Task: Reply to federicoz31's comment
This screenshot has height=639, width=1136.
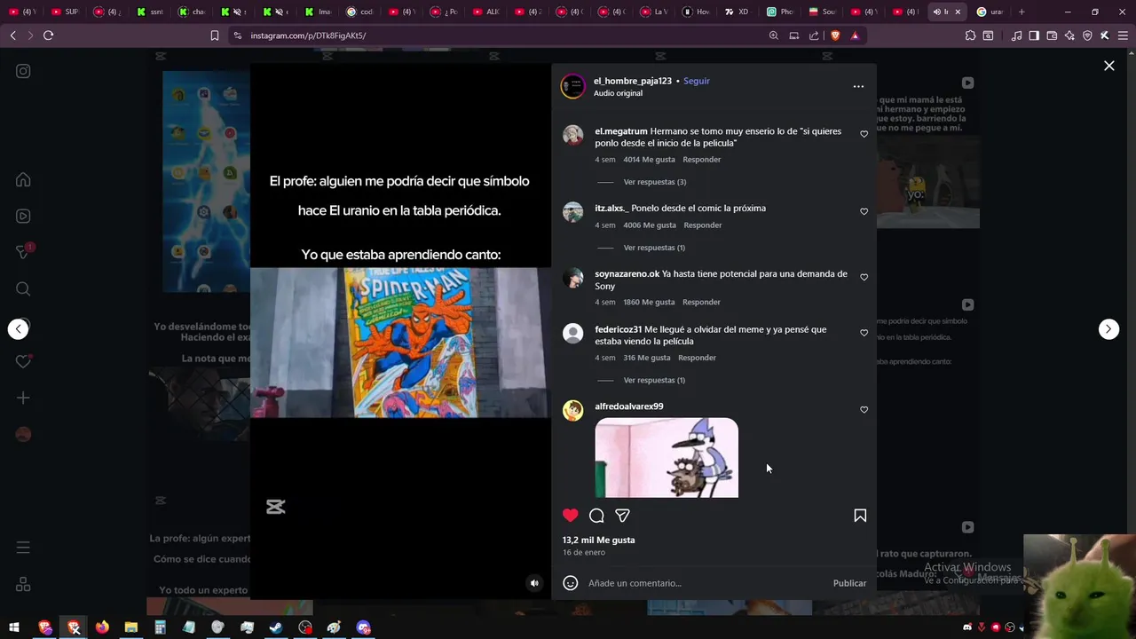Action: click(697, 358)
